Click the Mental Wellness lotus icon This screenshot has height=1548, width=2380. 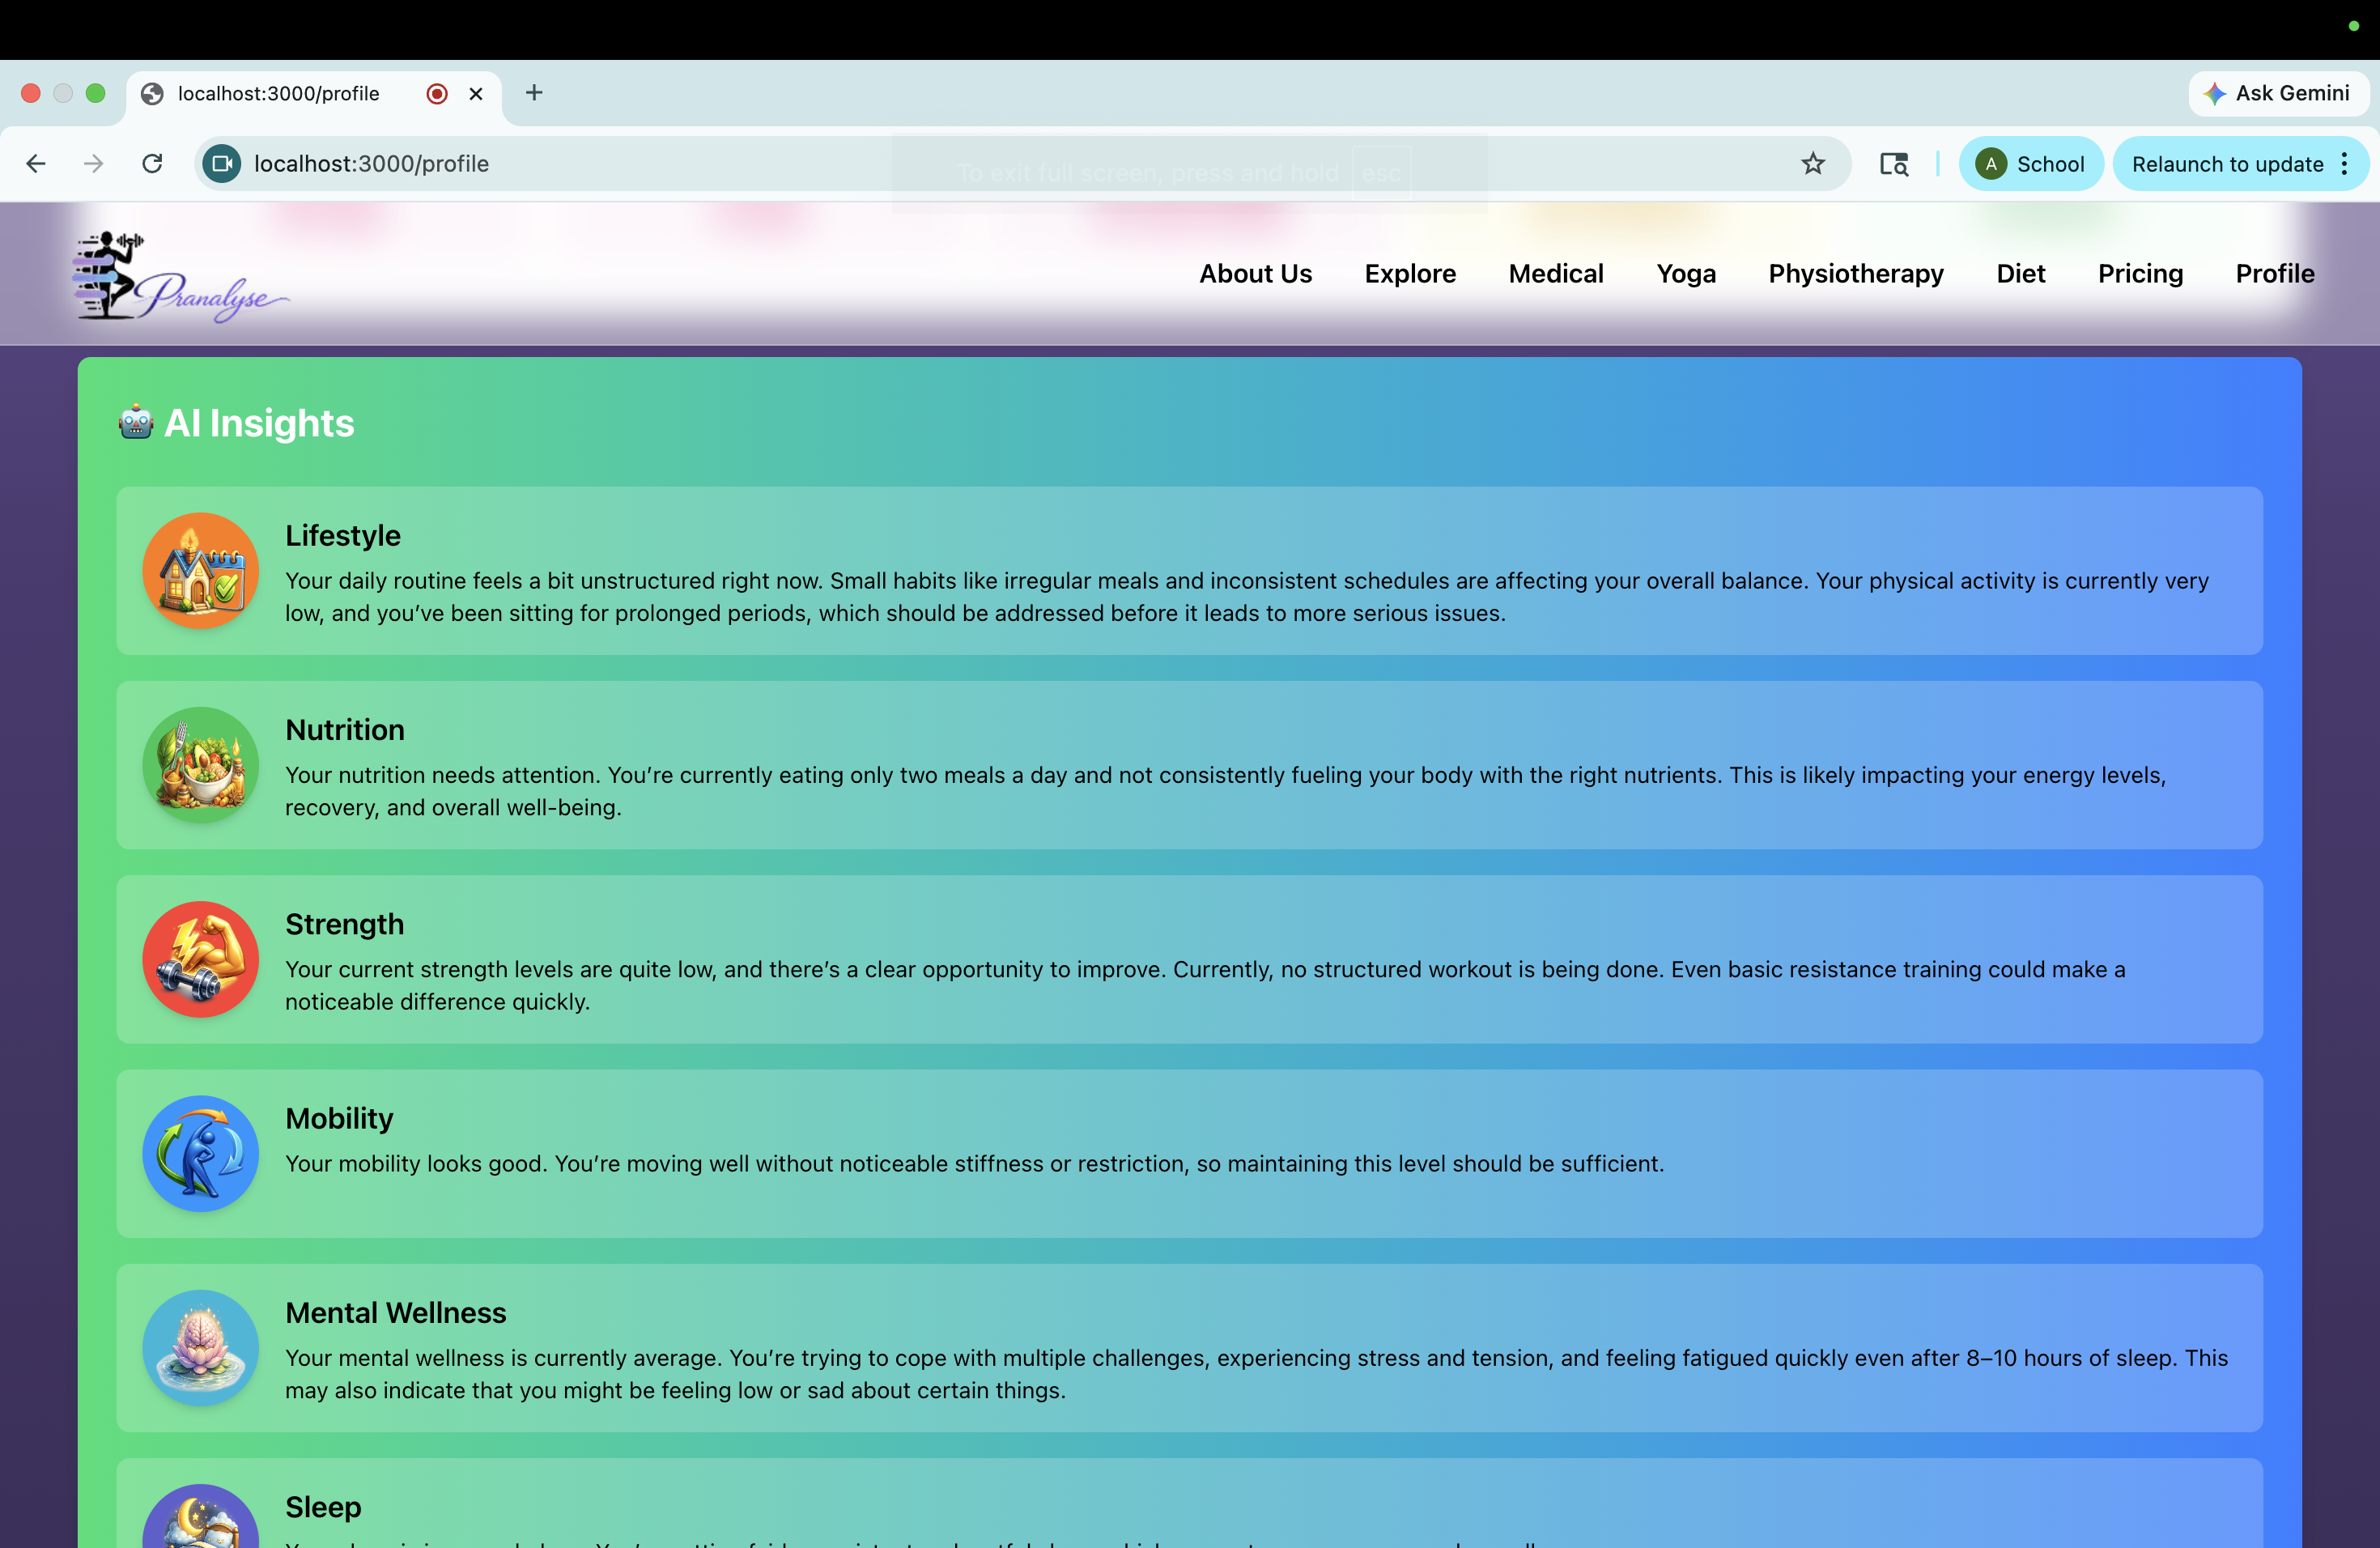tap(200, 1348)
